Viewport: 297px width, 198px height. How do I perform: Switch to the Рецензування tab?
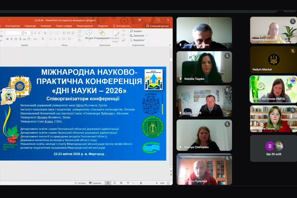pyautogui.click(x=85, y=26)
